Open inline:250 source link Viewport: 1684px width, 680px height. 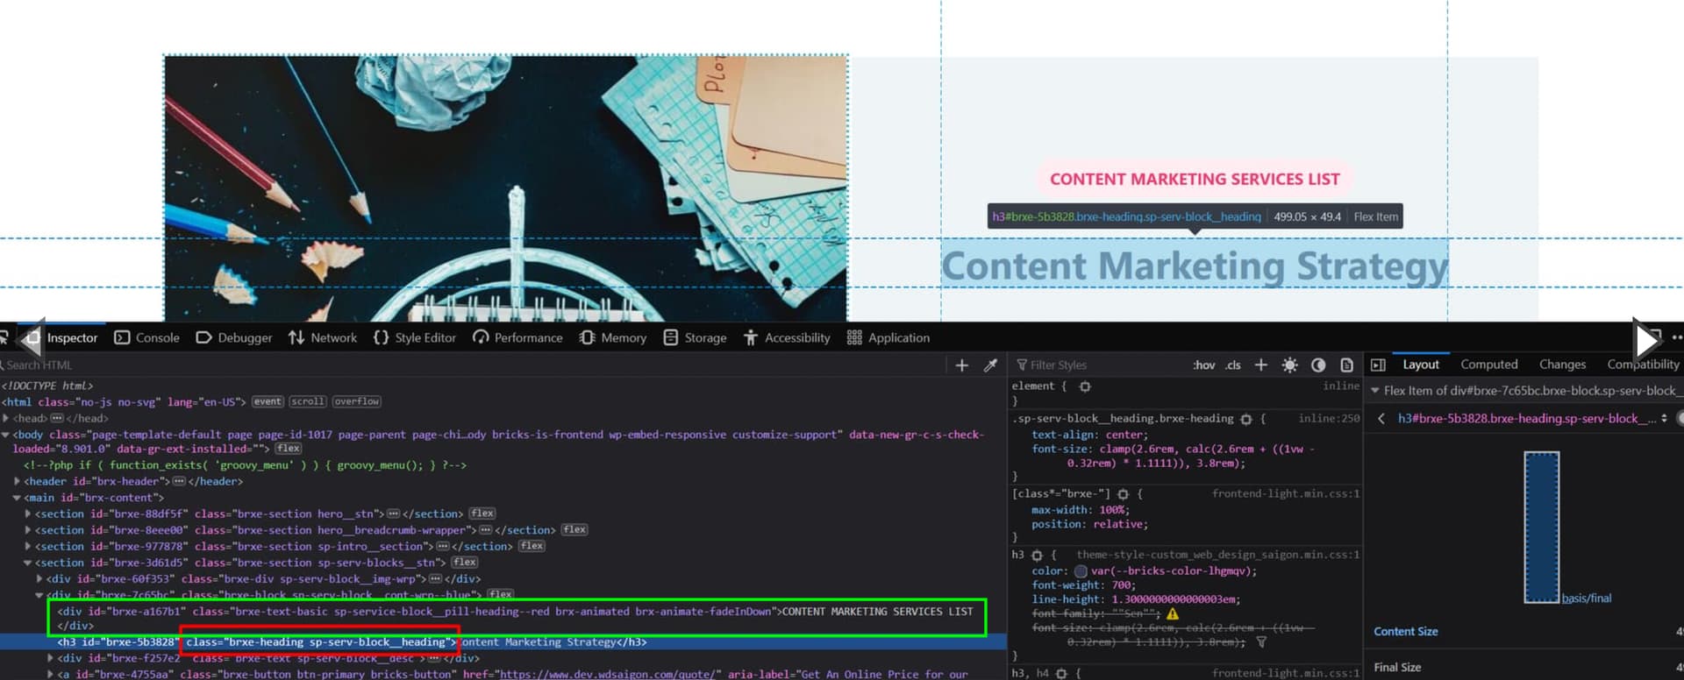coord(1329,419)
